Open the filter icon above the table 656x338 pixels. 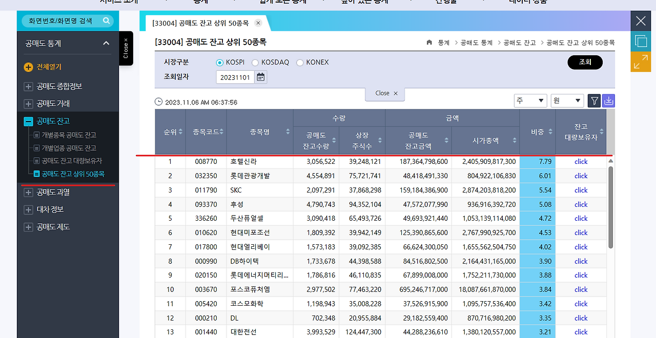tap(594, 100)
